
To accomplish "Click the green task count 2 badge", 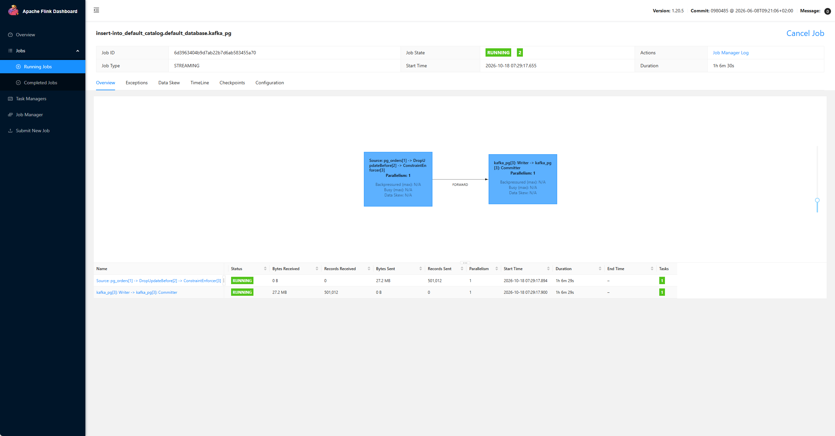I will tap(520, 53).
